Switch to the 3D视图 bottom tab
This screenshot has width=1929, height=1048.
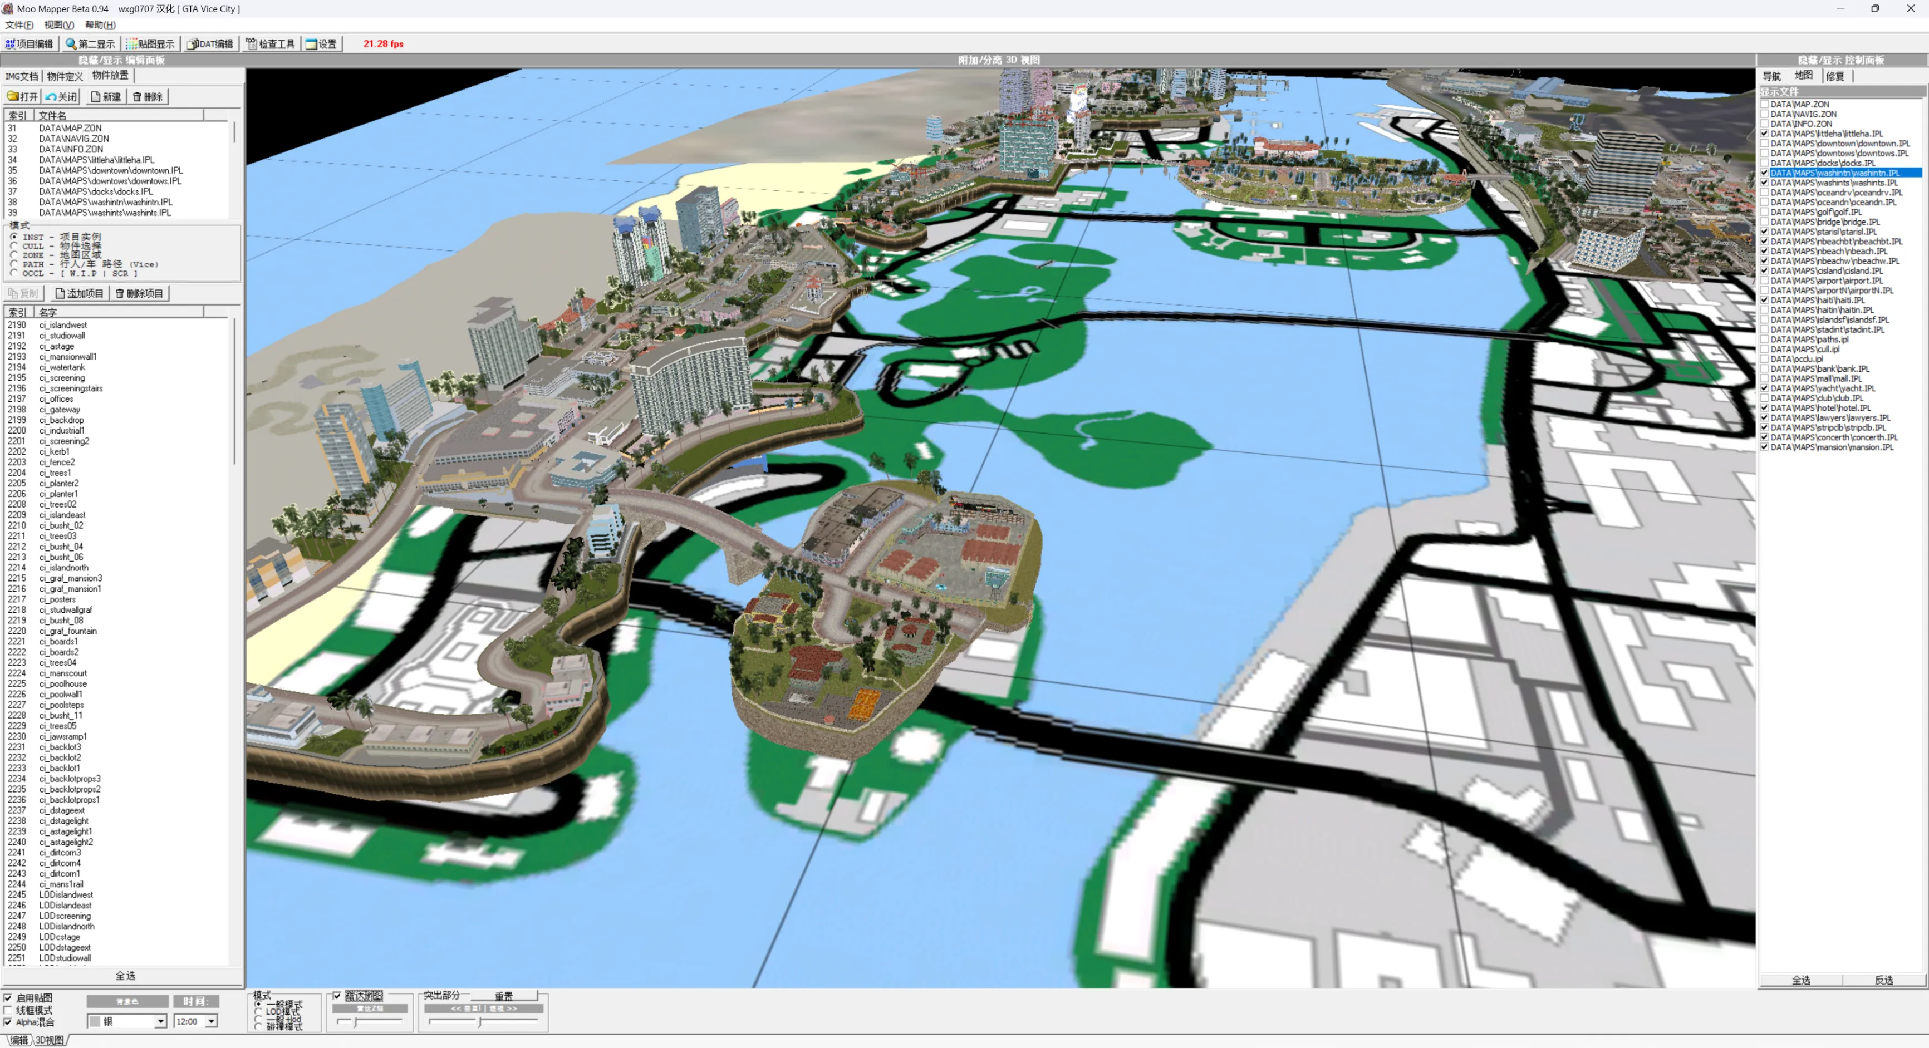tap(50, 1041)
